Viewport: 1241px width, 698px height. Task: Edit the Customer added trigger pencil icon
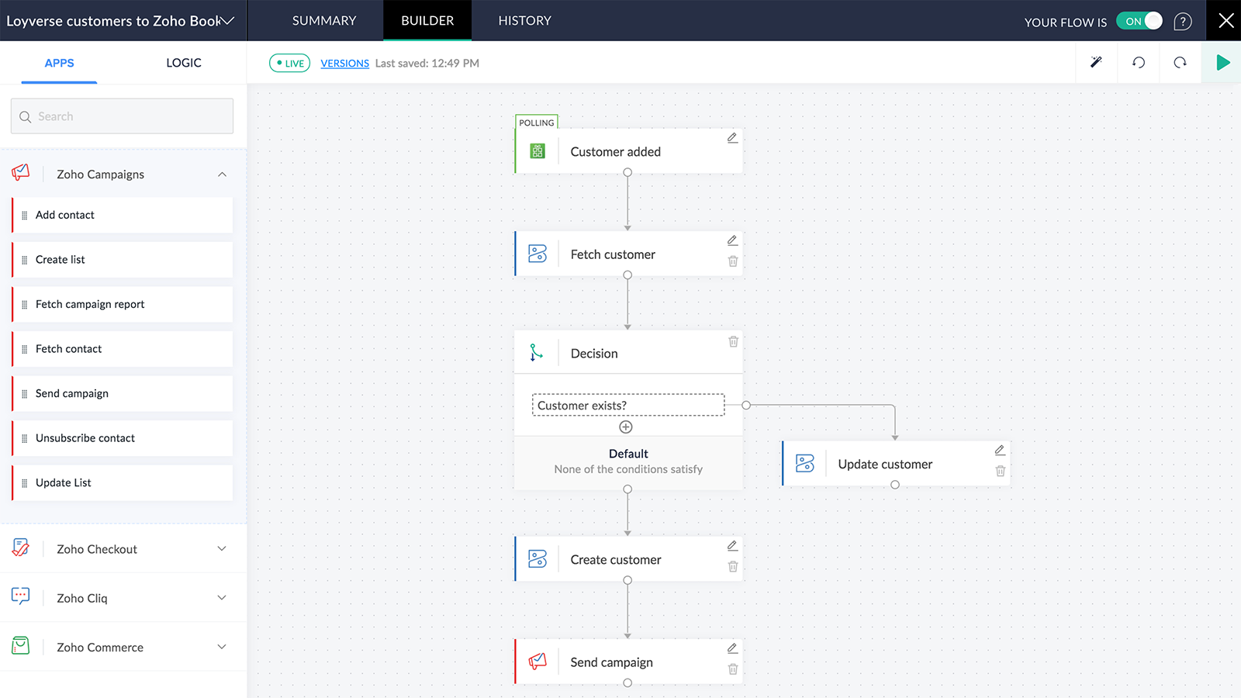click(x=732, y=138)
